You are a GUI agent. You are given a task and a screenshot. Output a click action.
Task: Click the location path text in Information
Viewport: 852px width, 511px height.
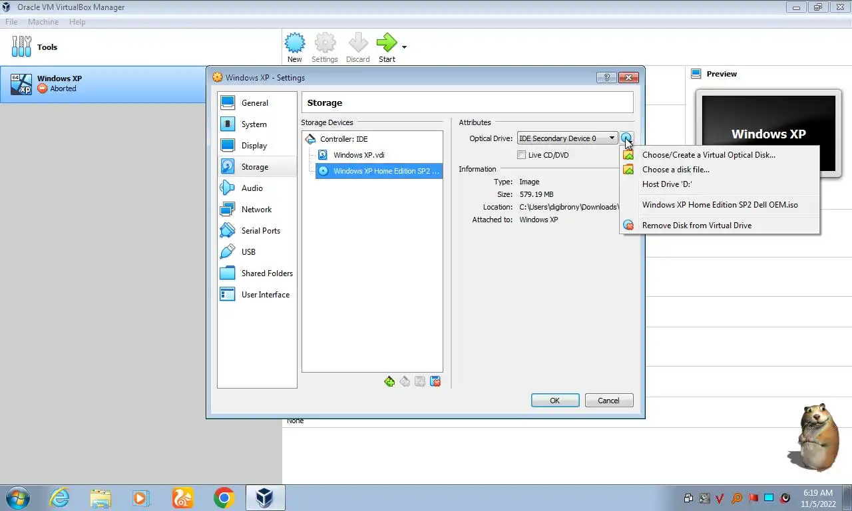(569, 207)
